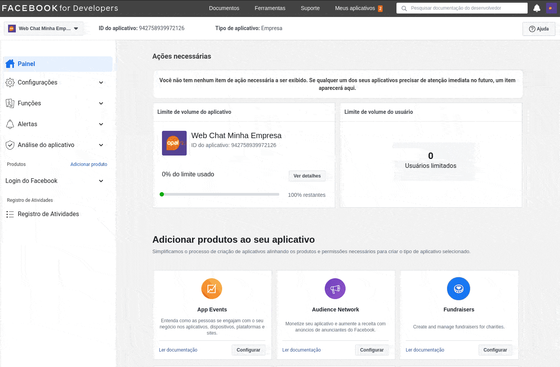Click Configurar for Audience Network
The width and height of the screenshot is (560, 367).
pos(372,350)
